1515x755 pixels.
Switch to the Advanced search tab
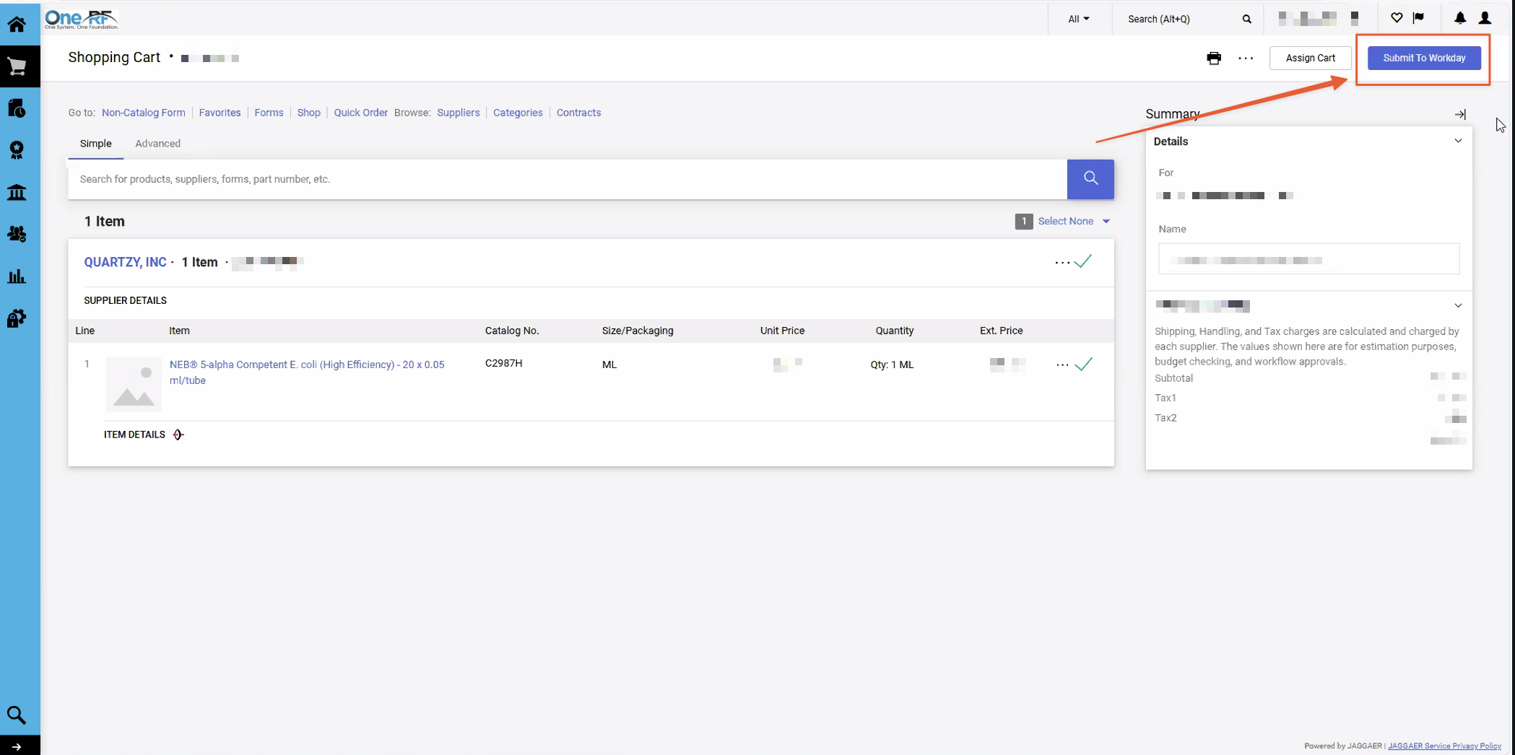pos(157,144)
